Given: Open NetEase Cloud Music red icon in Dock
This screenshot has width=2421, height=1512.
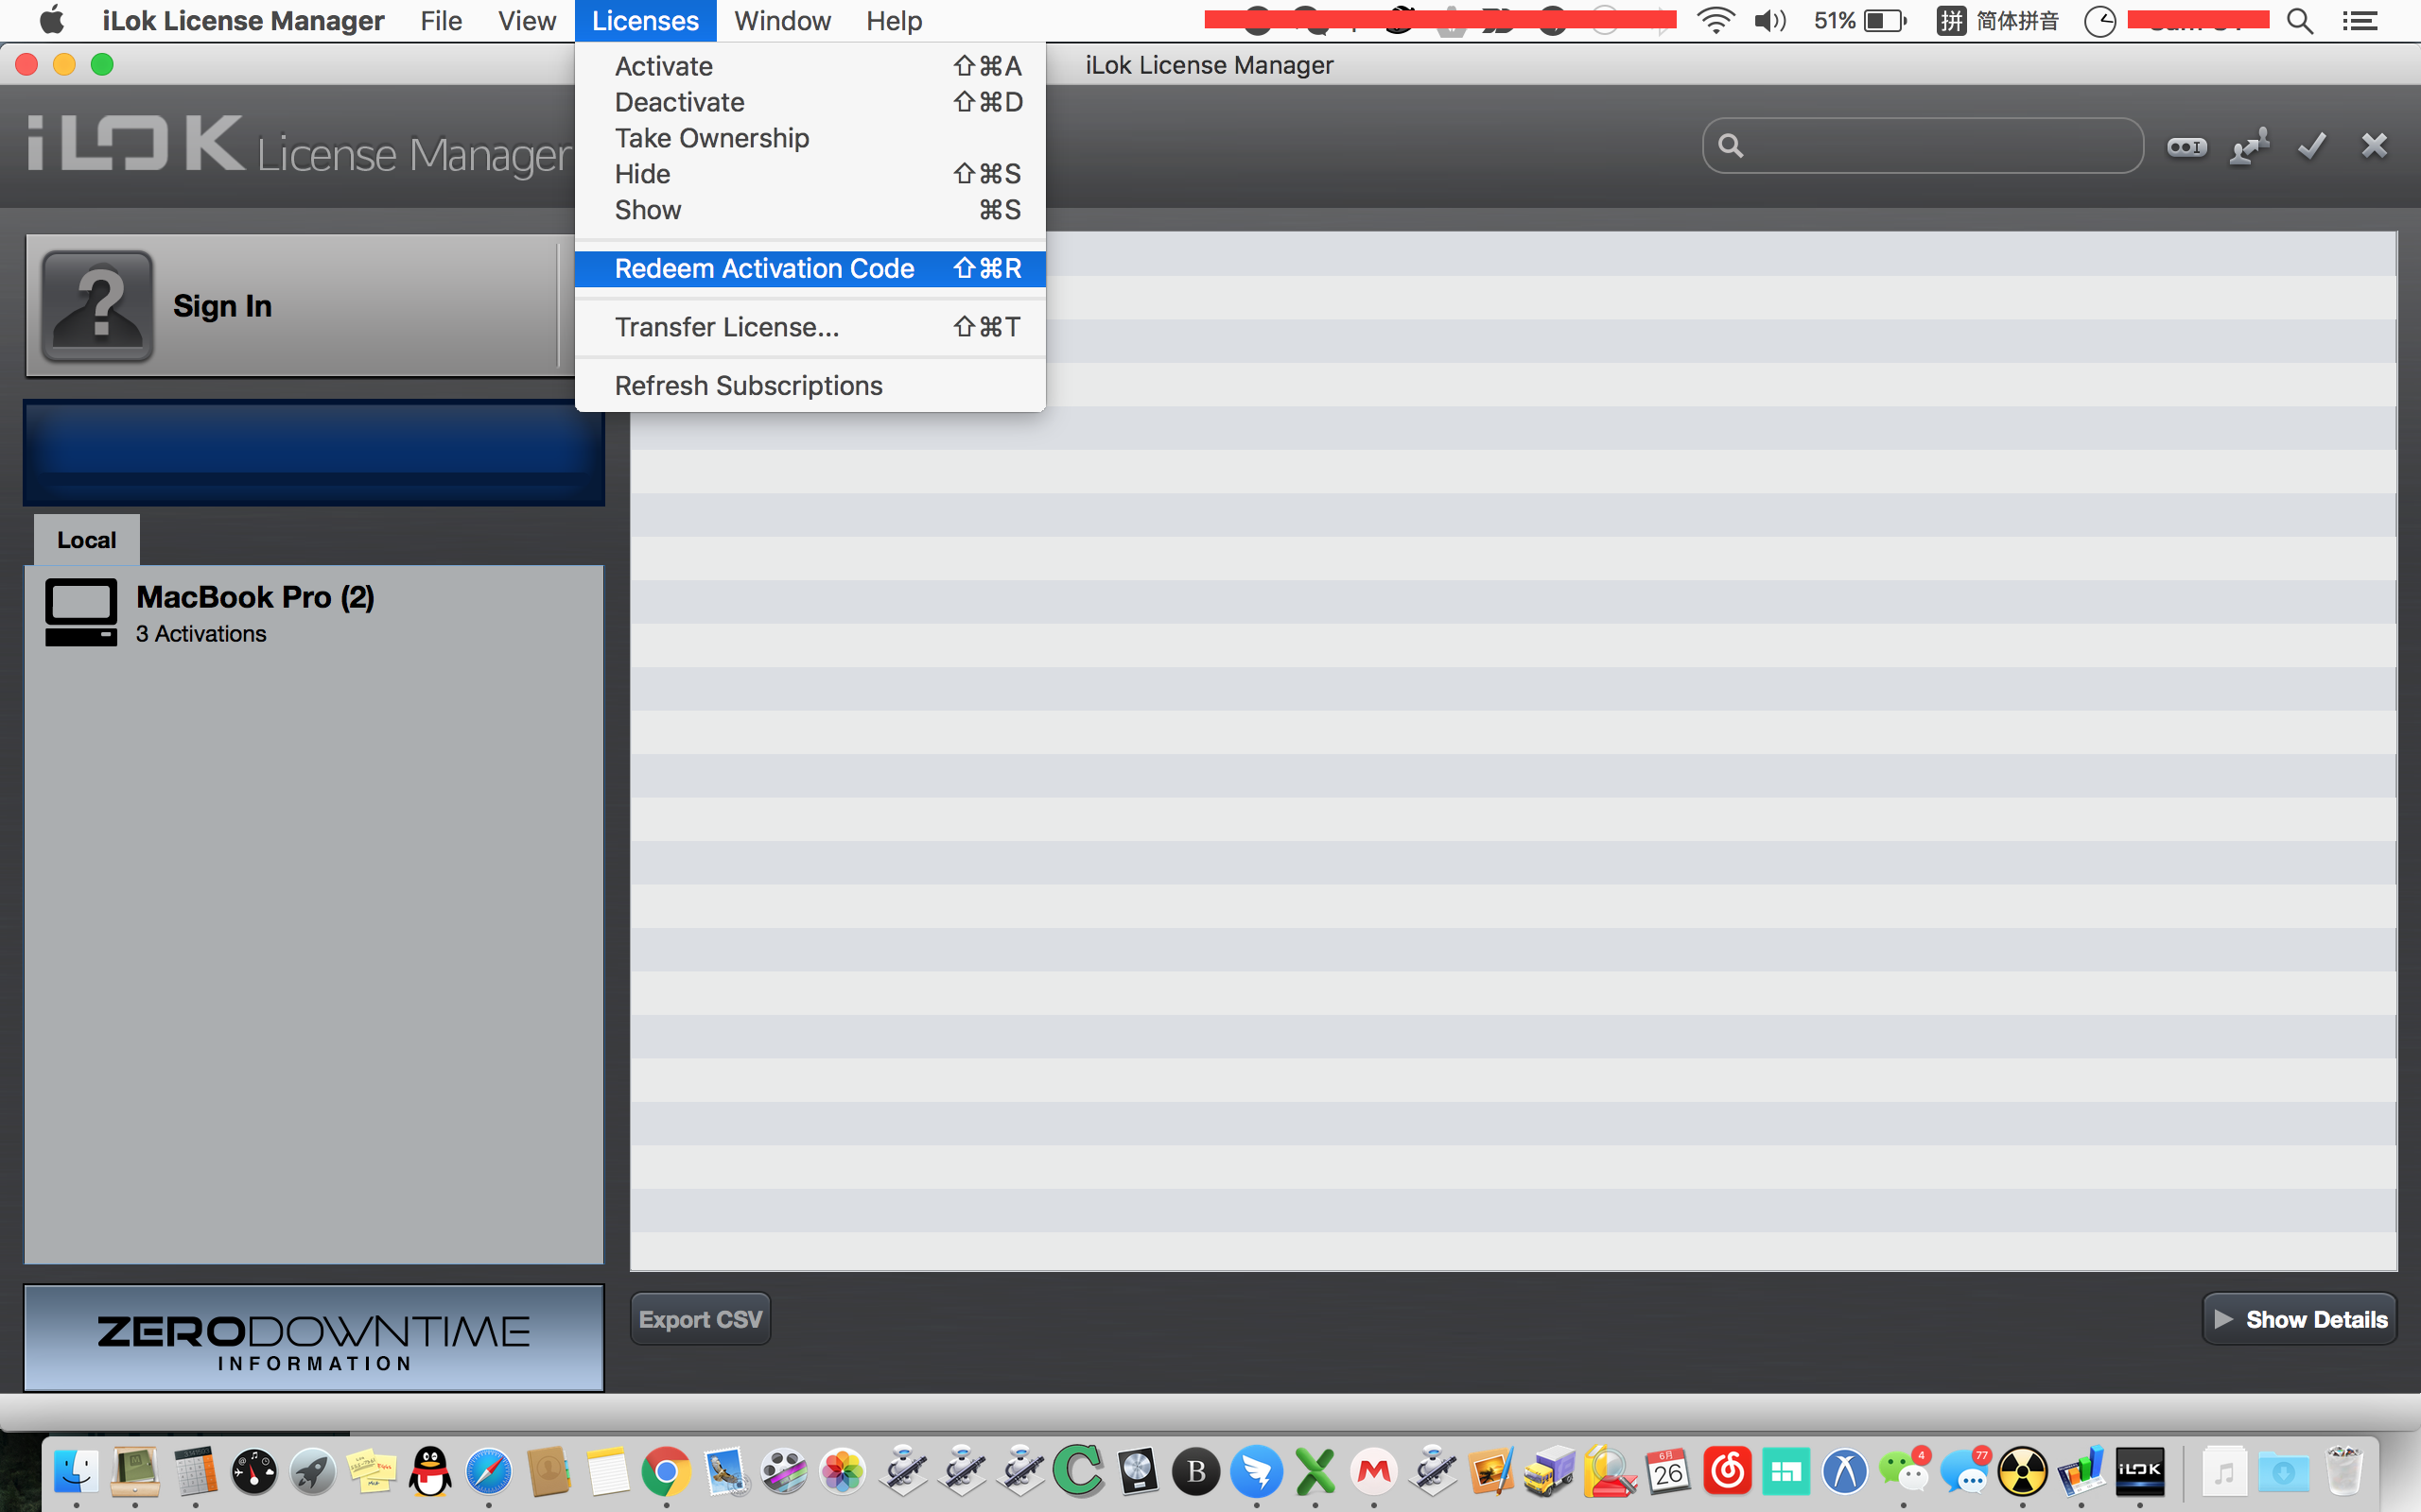Looking at the screenshot, I should click(x=1728, y=1471).
